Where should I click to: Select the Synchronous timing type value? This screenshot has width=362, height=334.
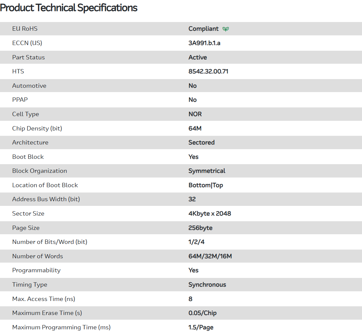tap(207, 285)
